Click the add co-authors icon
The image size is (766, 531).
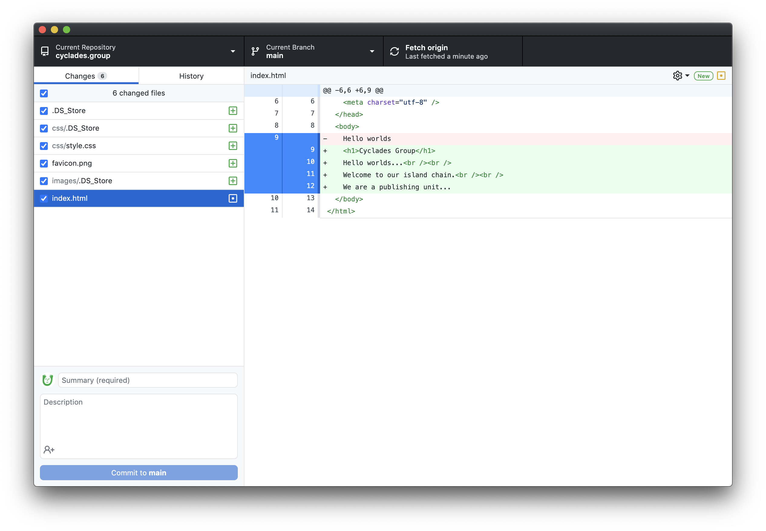49,450
